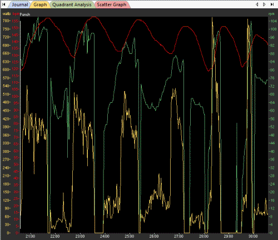This screenshot has width=278, height=240.
Task: Select the Graph tab
Action: (x=40, y=4)
